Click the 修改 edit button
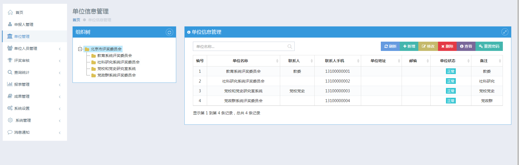Screen dimensions: 519x165 428,46
